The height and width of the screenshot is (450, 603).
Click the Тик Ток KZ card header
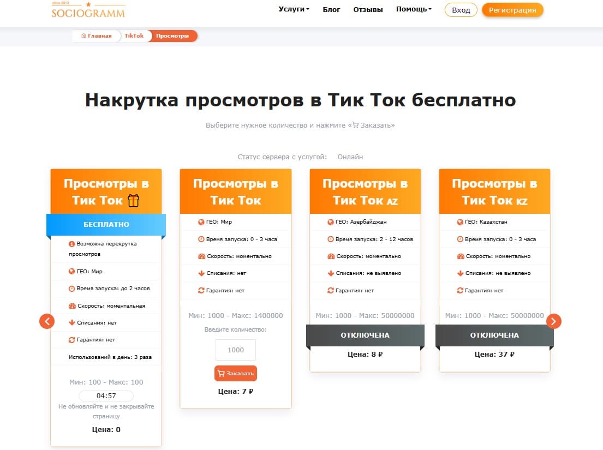pyautogui.click(x=494, y=191)
